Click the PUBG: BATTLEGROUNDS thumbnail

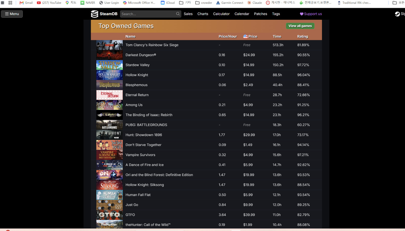(109, 125)
